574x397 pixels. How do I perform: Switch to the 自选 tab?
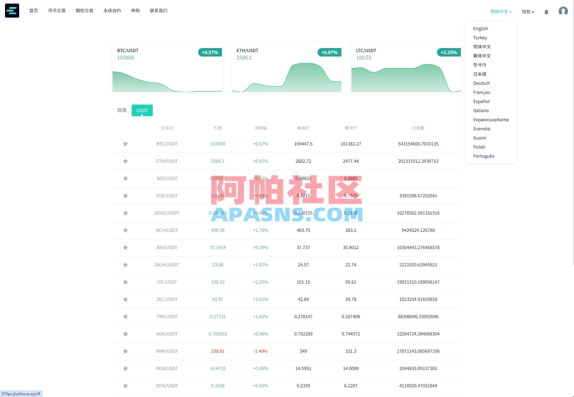coord(121,110)
